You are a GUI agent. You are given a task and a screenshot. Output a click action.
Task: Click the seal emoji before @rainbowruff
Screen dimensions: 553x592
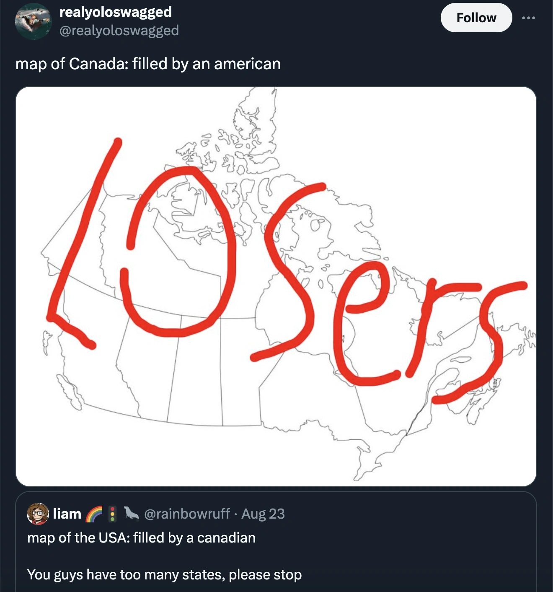pos(131,514)
